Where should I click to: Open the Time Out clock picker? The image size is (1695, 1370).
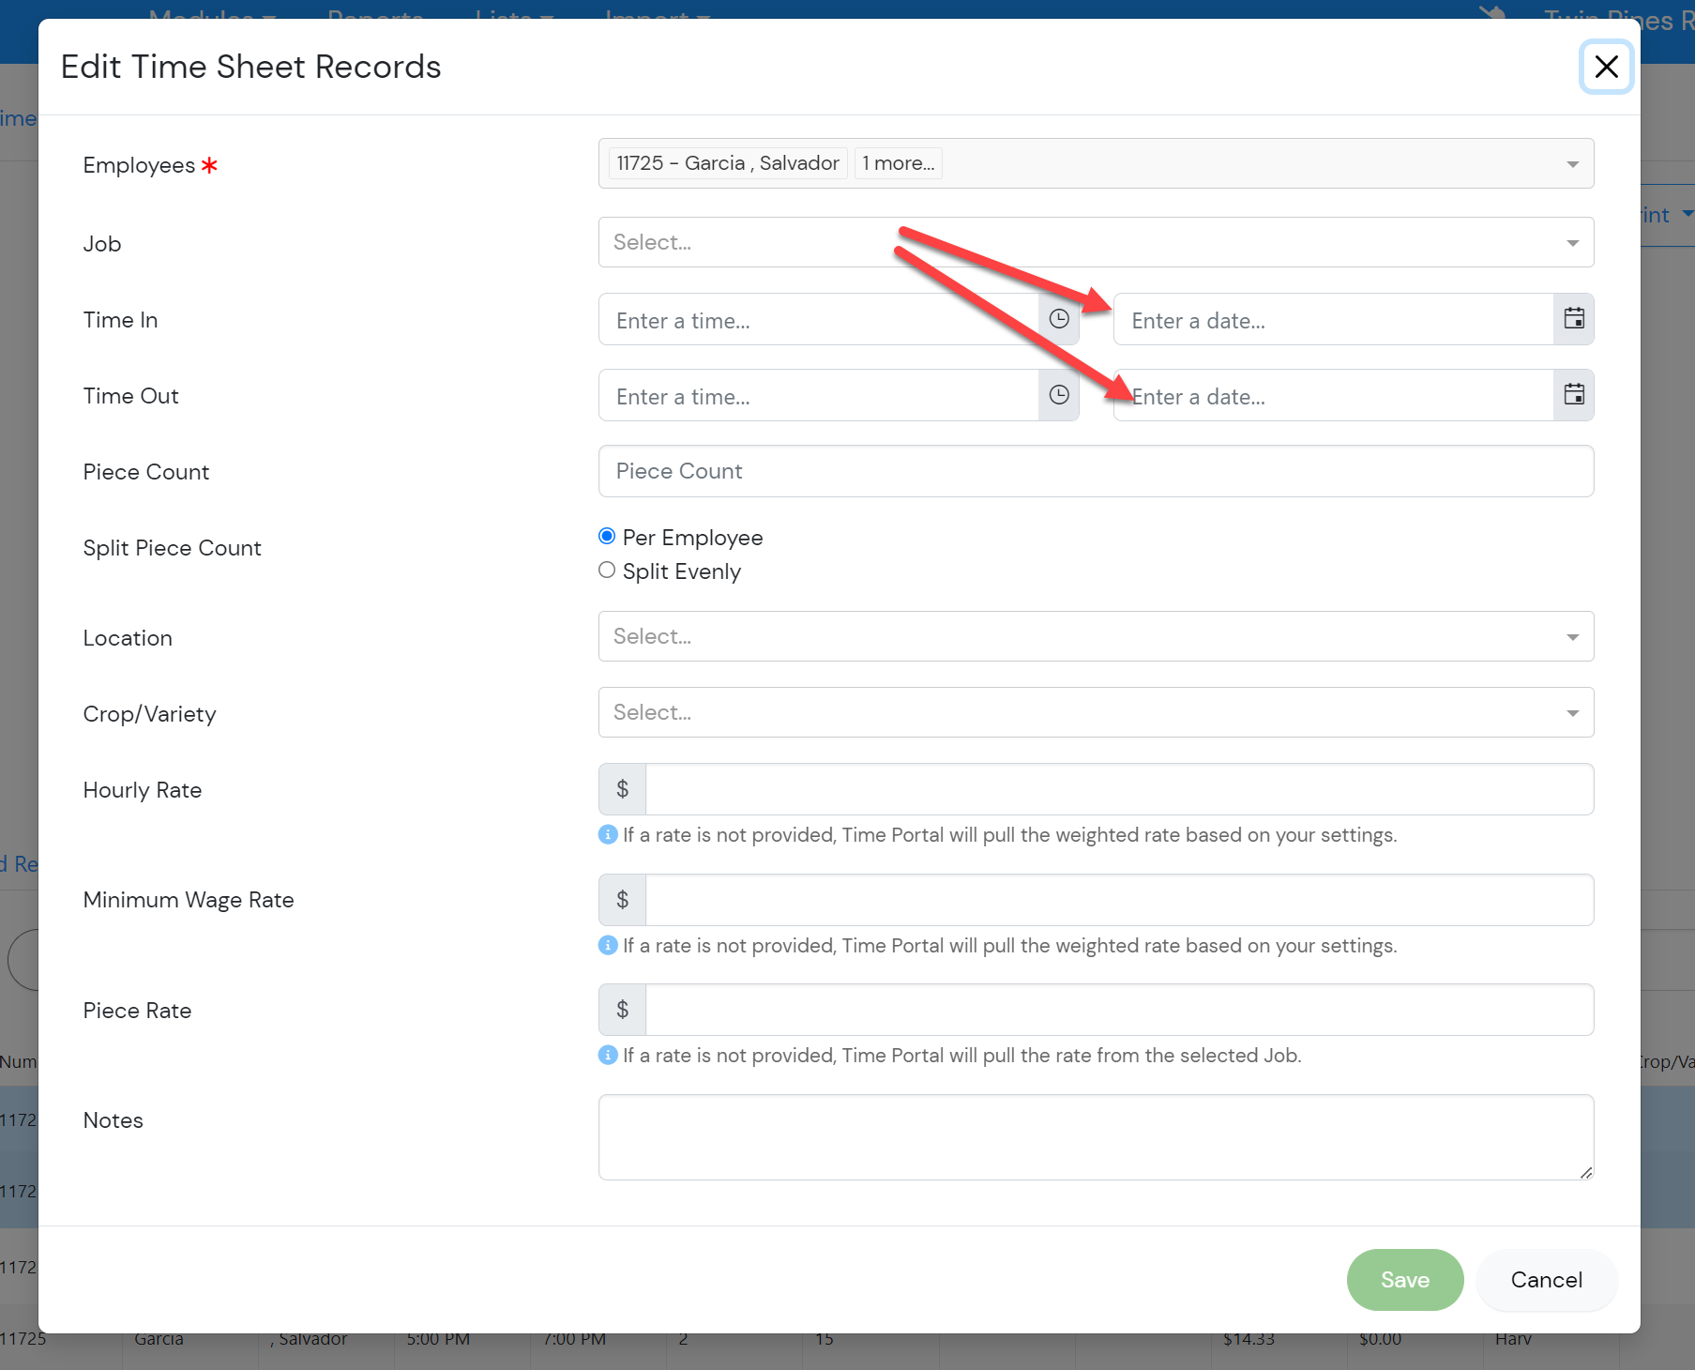pos(1058,396)
